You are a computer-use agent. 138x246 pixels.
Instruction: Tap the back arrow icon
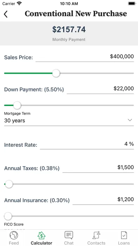click(x=6, y=14)
